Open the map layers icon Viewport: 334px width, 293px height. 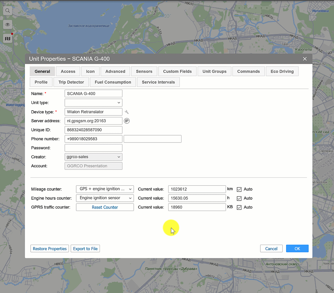tap(8, 39)
